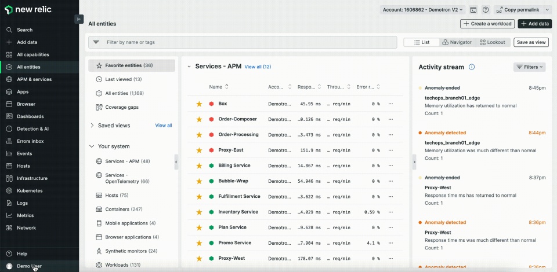557x272 pixels.
Task: Toggle favorite star for Order-Processing
Action: pos(199,135)
